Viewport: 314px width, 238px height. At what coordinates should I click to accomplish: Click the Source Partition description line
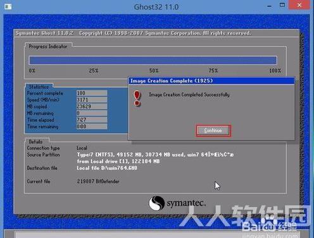coord(155,155)
